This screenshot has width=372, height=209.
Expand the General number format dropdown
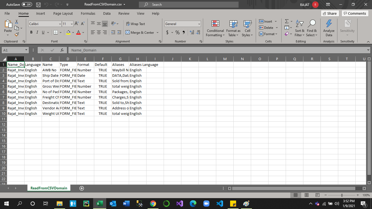199,24
